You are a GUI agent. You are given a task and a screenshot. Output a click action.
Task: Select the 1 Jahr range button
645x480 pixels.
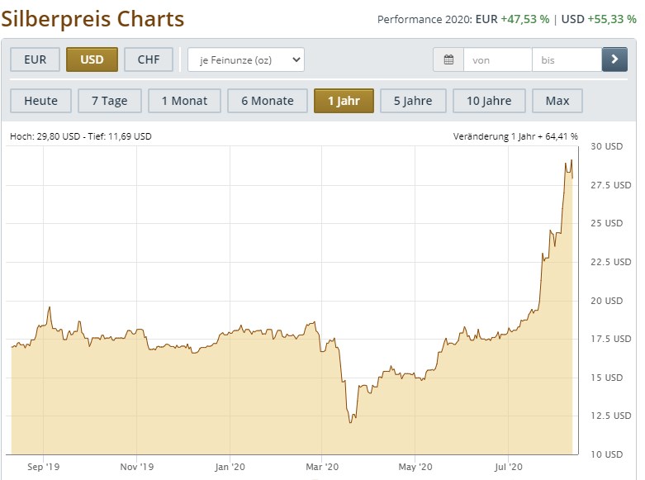pyautogui.click(x=344, y=101)
